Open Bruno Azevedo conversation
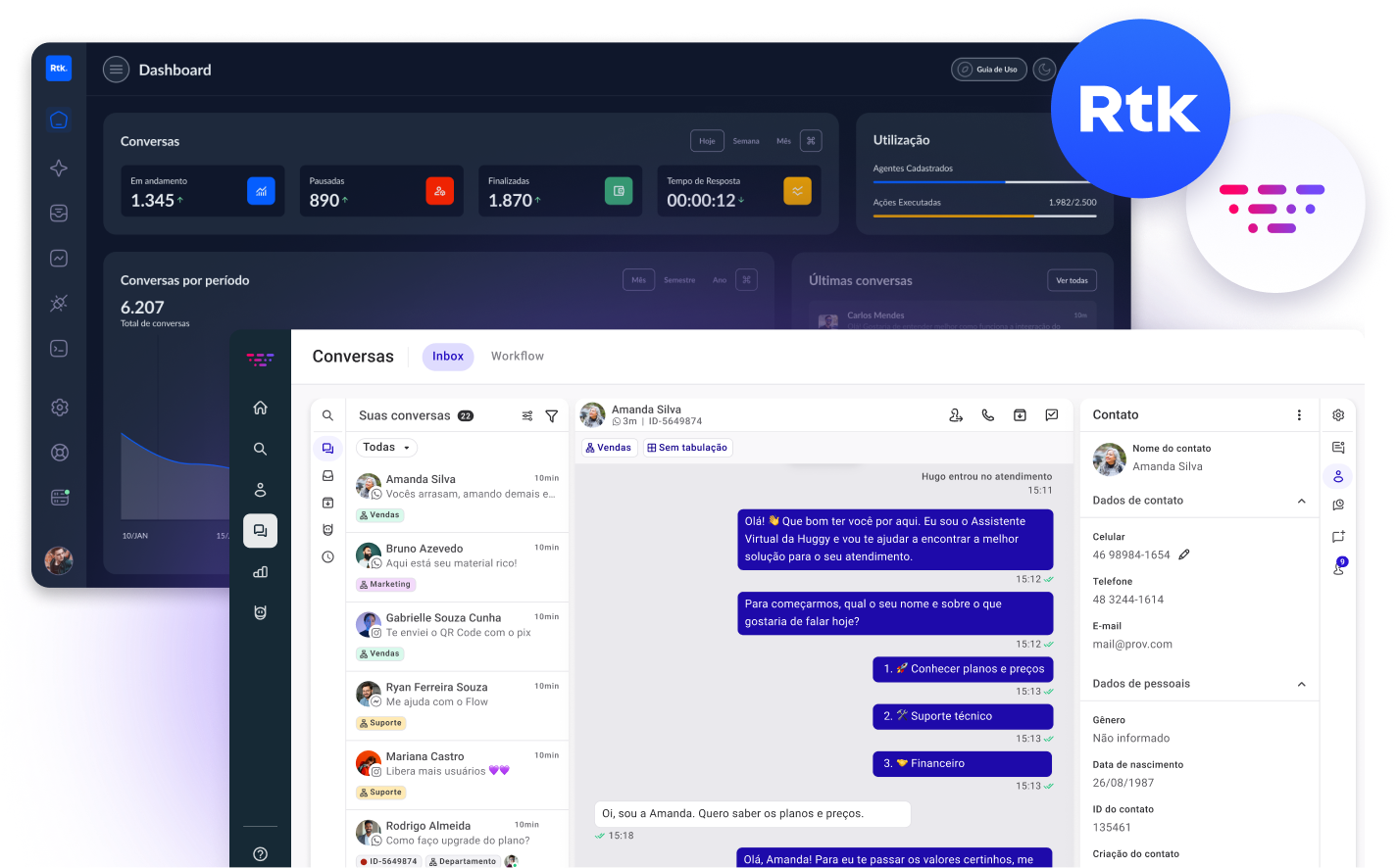 coord(457,567)
